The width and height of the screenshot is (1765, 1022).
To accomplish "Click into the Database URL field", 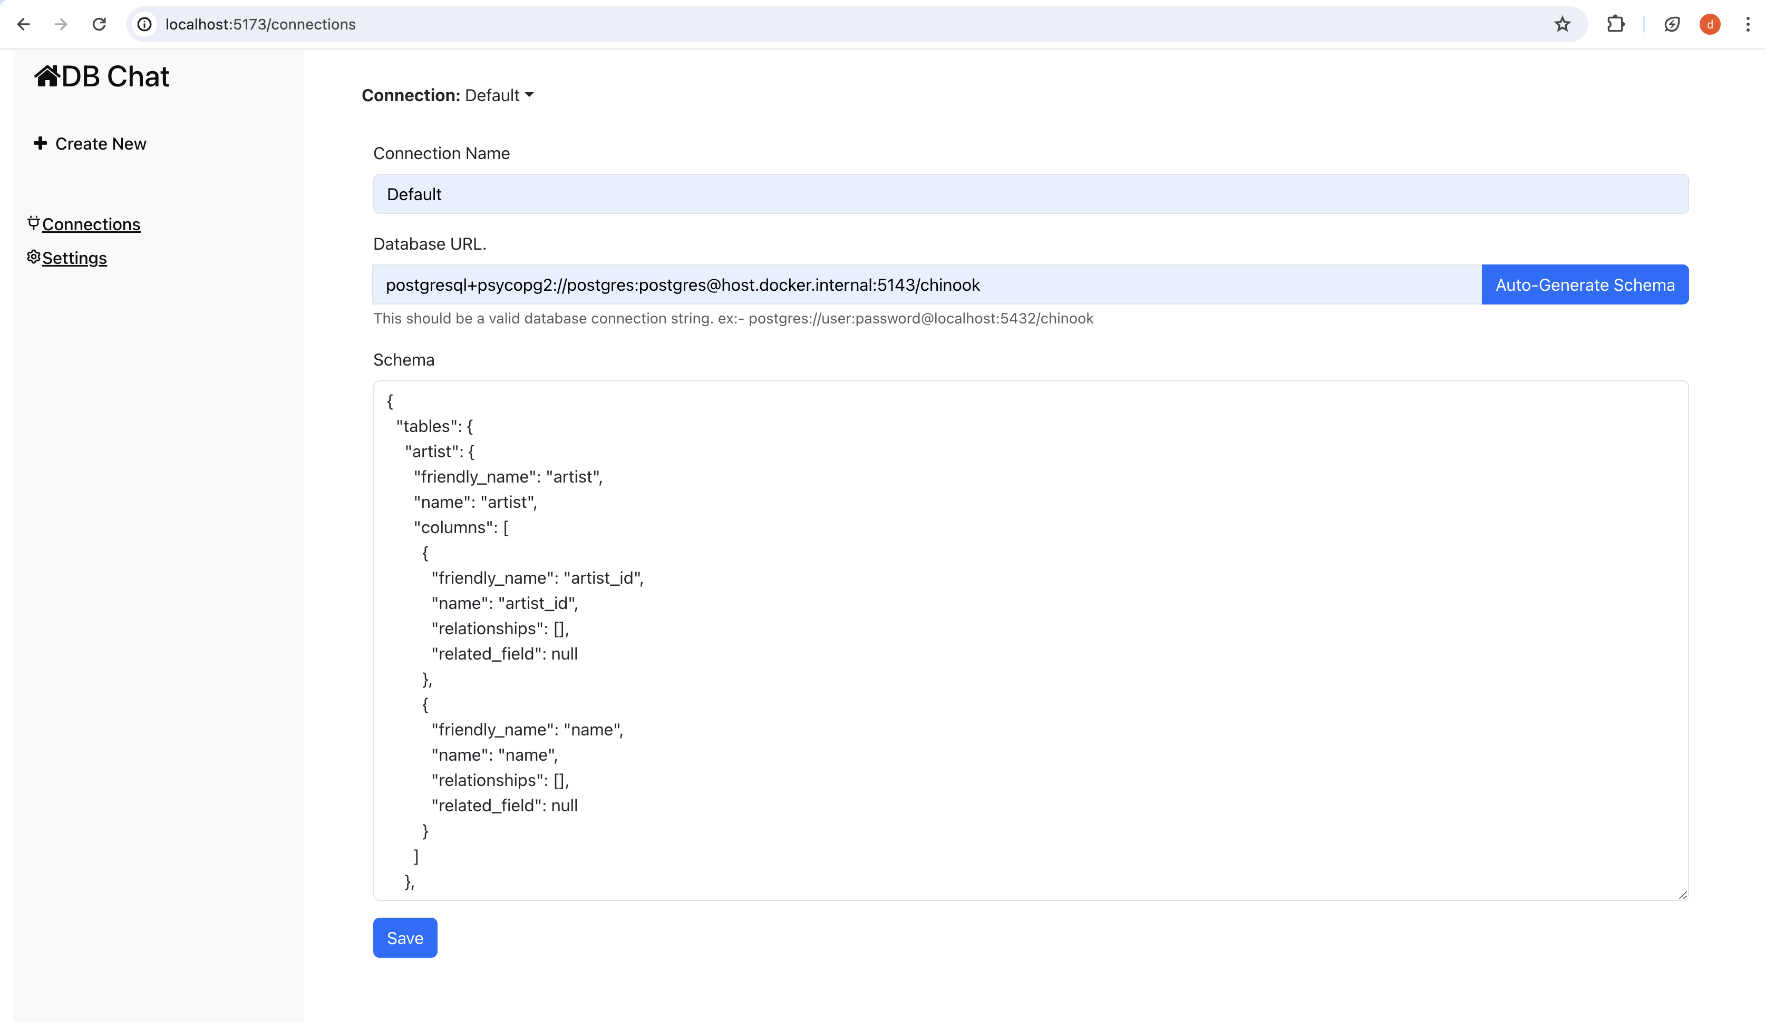I will pos(926,285).
